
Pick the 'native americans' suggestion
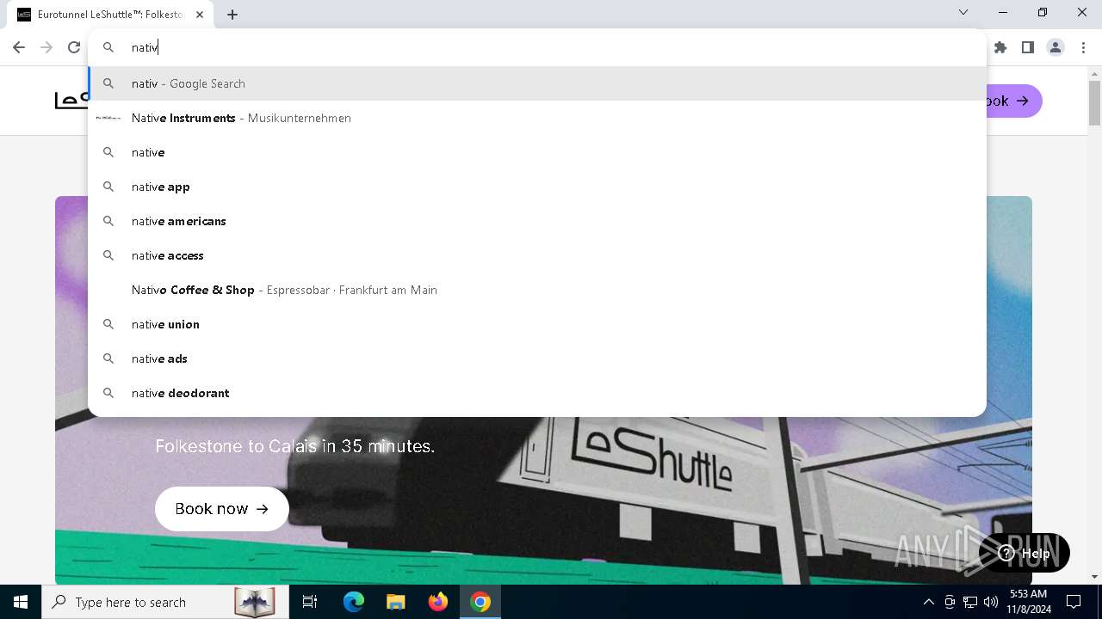click(x=537, y=221)
